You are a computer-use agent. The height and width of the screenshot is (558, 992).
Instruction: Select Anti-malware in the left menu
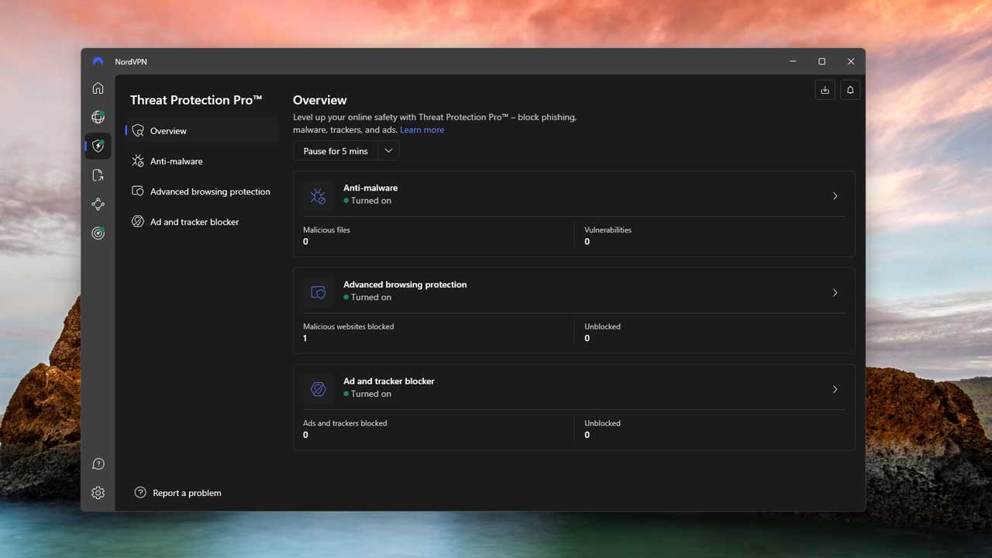click(x=201, y=161)
